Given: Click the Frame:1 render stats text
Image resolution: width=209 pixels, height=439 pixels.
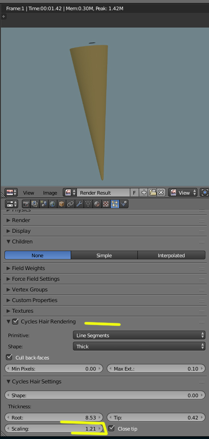Looking at the screenshot, I should [x=65, y=8].
